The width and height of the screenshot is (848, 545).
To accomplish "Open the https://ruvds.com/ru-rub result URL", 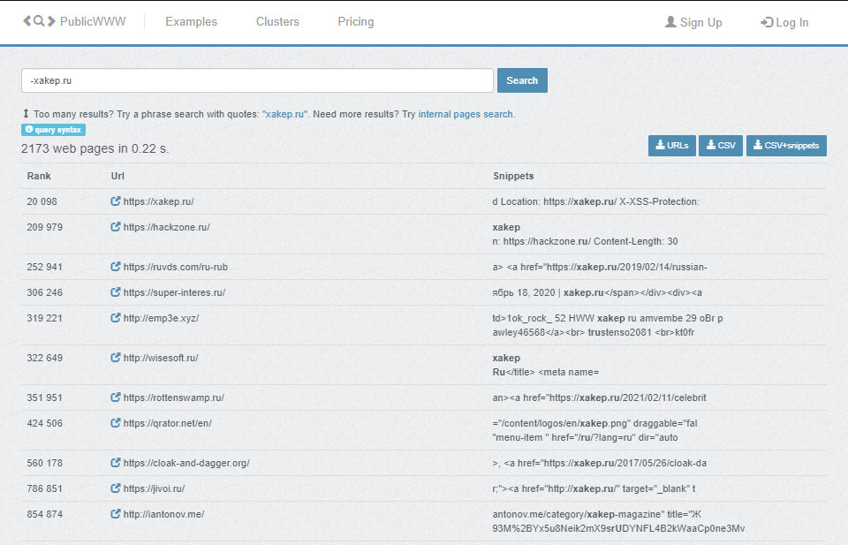I will point(175,267).
